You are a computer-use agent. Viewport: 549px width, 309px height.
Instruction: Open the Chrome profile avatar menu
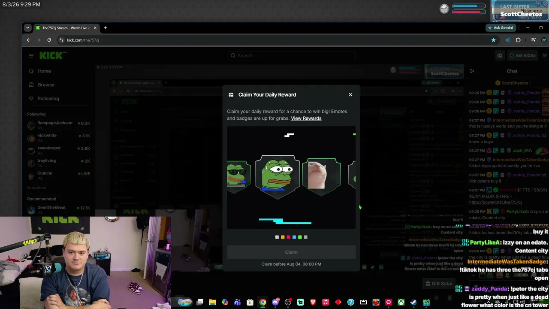pos(544,40)
